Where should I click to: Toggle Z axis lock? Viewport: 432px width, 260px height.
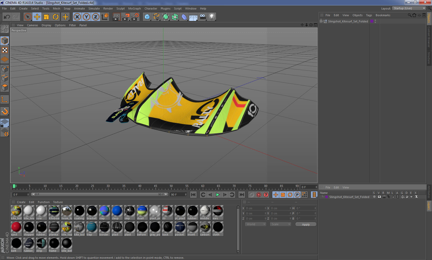pyautogui.click(x=96, y=17)
